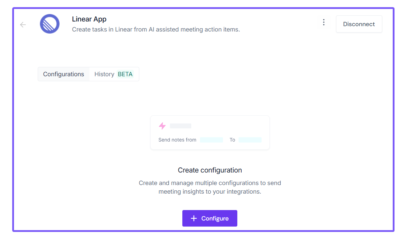Viewport: 406px width, 238px height.
Task: Click the Linear App logo
Action: pyautogui.click(x=50, y=24)
